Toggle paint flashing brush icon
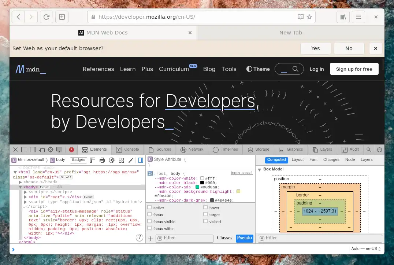 coord(131,160)
